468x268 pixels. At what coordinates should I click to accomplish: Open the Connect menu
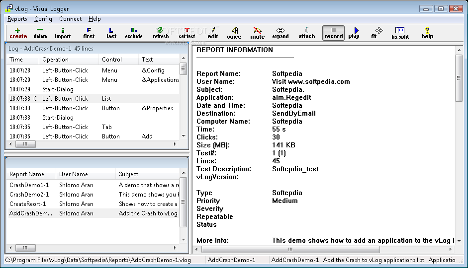[x=70, y=19]
